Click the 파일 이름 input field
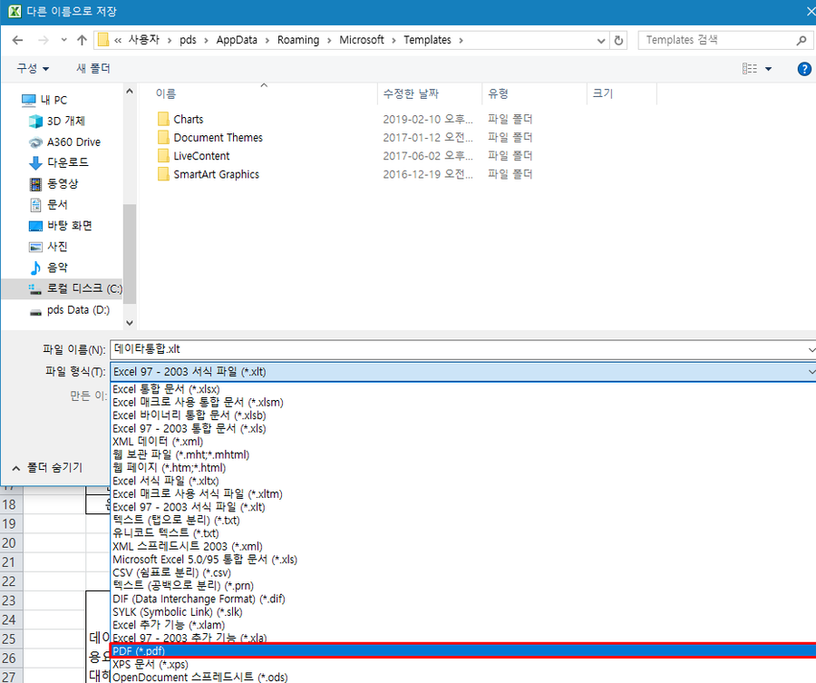This screenshot has height=683, width=816. click(x=463, y=349)
